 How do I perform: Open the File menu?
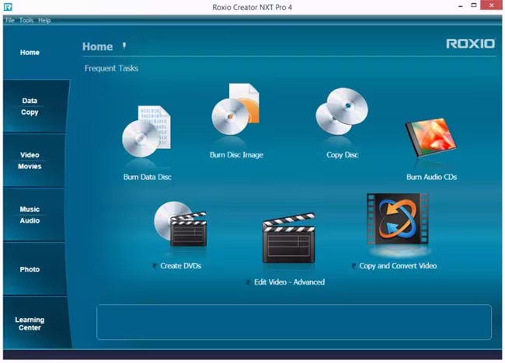point(10,20)
